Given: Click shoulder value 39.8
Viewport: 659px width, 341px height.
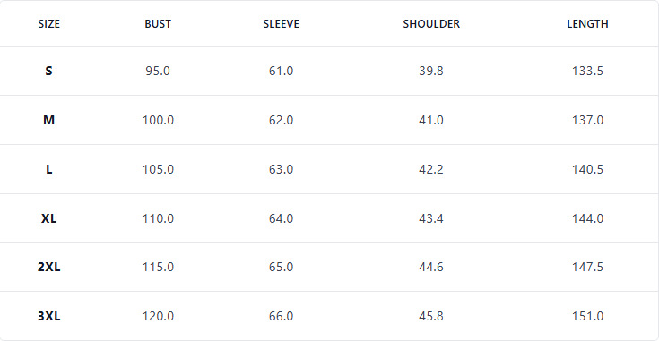Looking at the screenshot, I should pos(430,71).
